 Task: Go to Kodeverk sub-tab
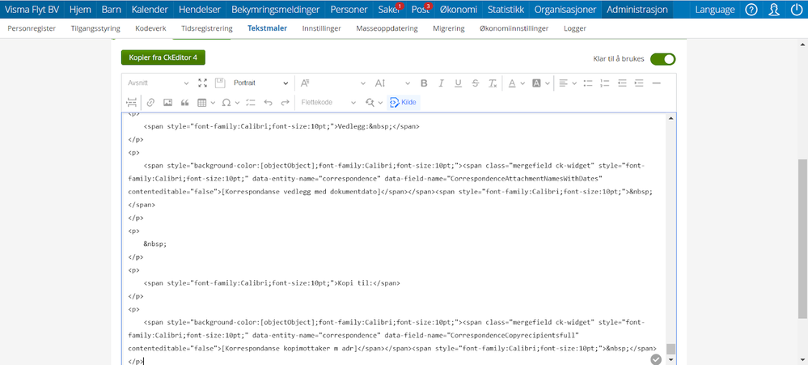tap(150, 29)
